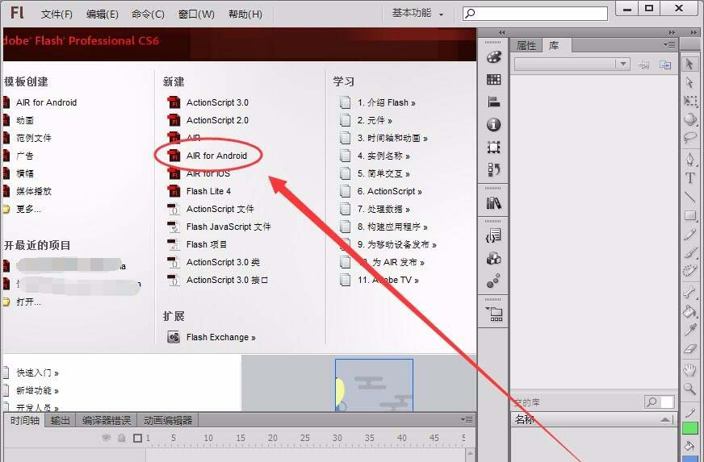Select the Text tool
The height and width of the screenshot is (462, 704).
pyautogui.click(x=690, y=178)
